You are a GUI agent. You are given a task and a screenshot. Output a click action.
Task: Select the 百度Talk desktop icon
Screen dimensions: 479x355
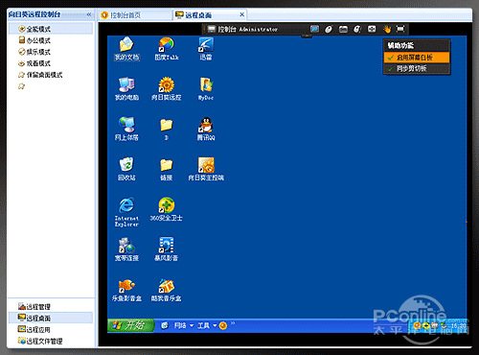click(167, 49)
